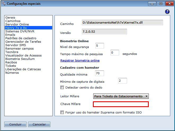The image size is (175, 131).
Task: Click Mínimo de captura de digitais field
Action: click(x=122, y=81)
